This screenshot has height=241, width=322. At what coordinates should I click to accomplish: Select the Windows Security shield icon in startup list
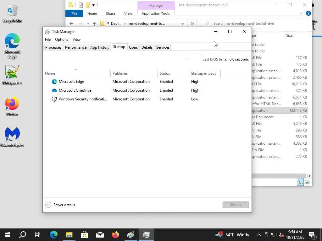pos(54,99)
